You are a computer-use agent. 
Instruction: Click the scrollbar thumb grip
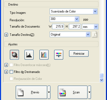tap(101, 75)
